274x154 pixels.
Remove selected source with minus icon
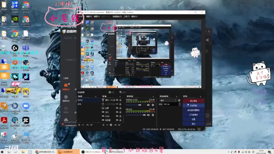point(107,125)
